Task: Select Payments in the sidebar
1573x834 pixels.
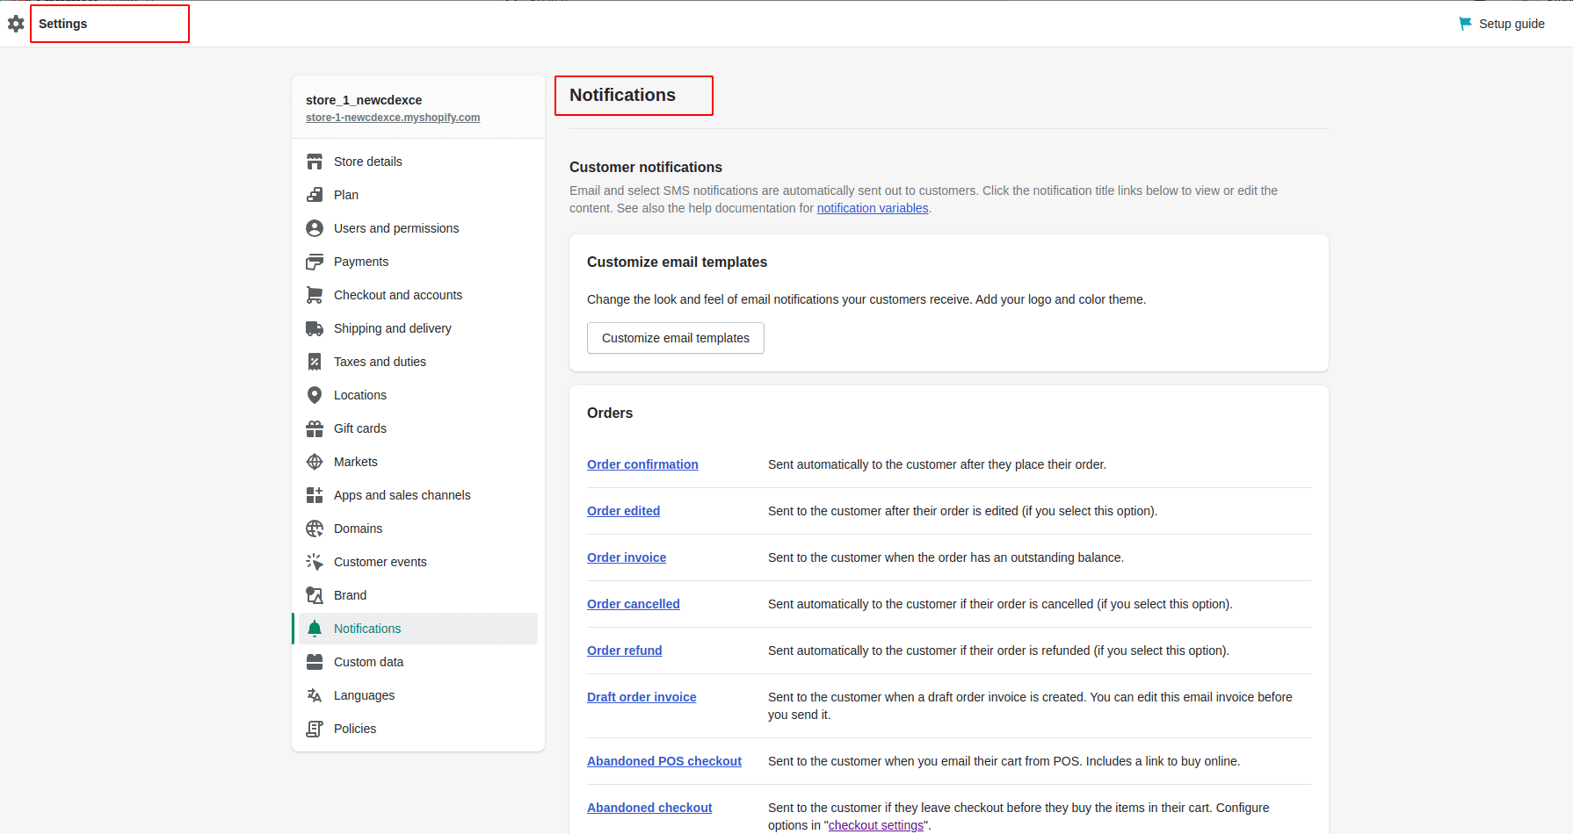Action: click(x=418, y=262)
